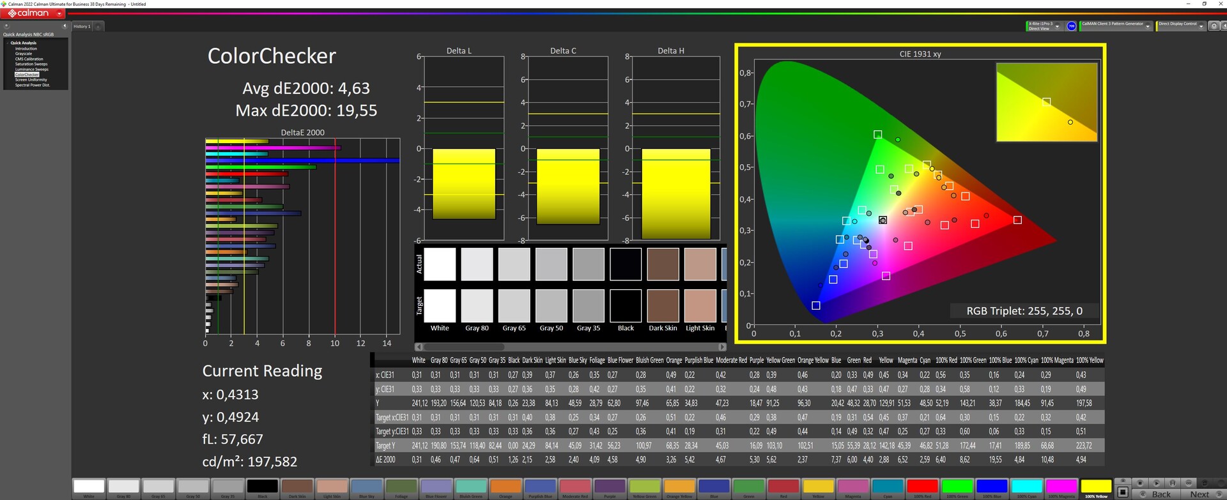
Task: Collapse the left workflow panel arrow
Action: coord(64,26)
